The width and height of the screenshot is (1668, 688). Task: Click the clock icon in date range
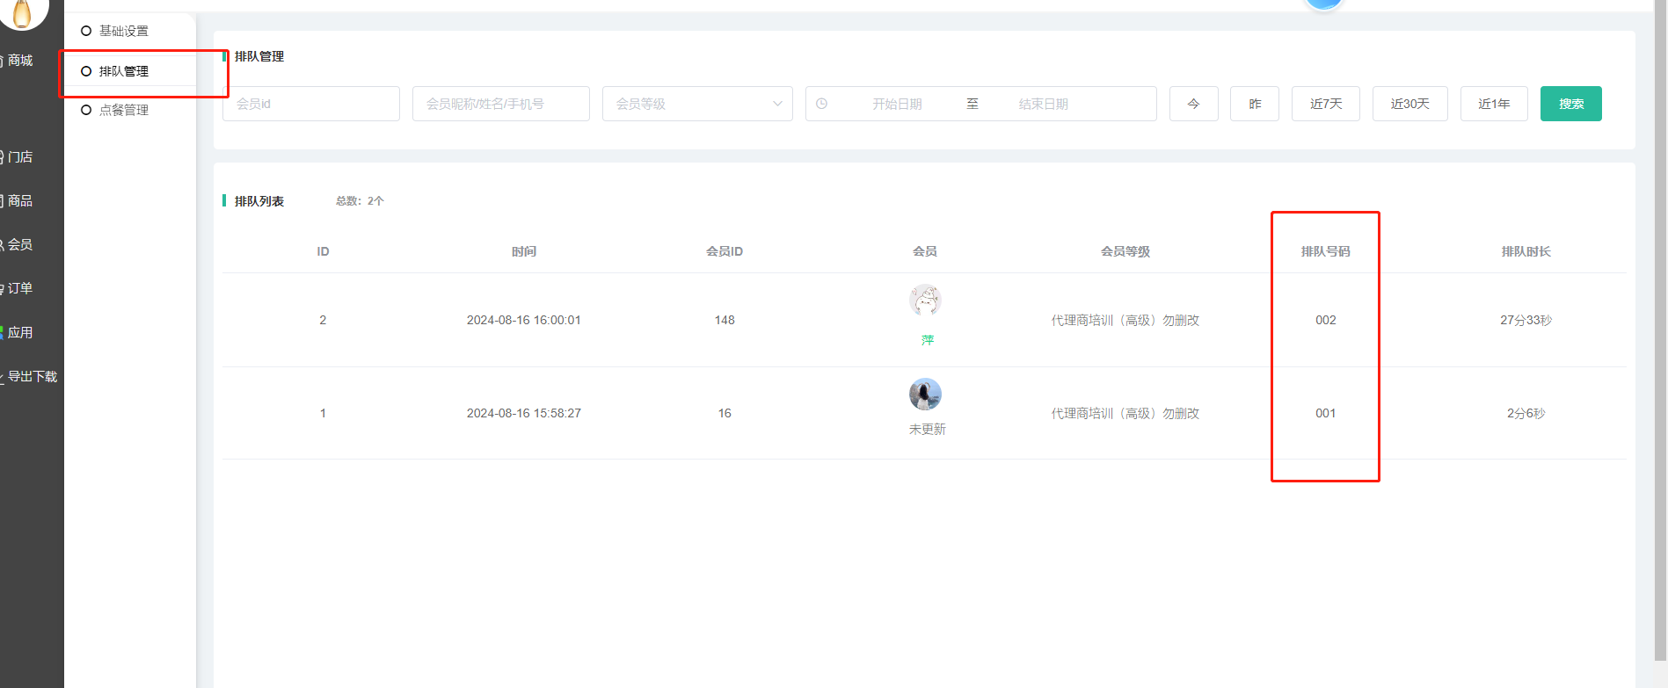tap(821, 104)
